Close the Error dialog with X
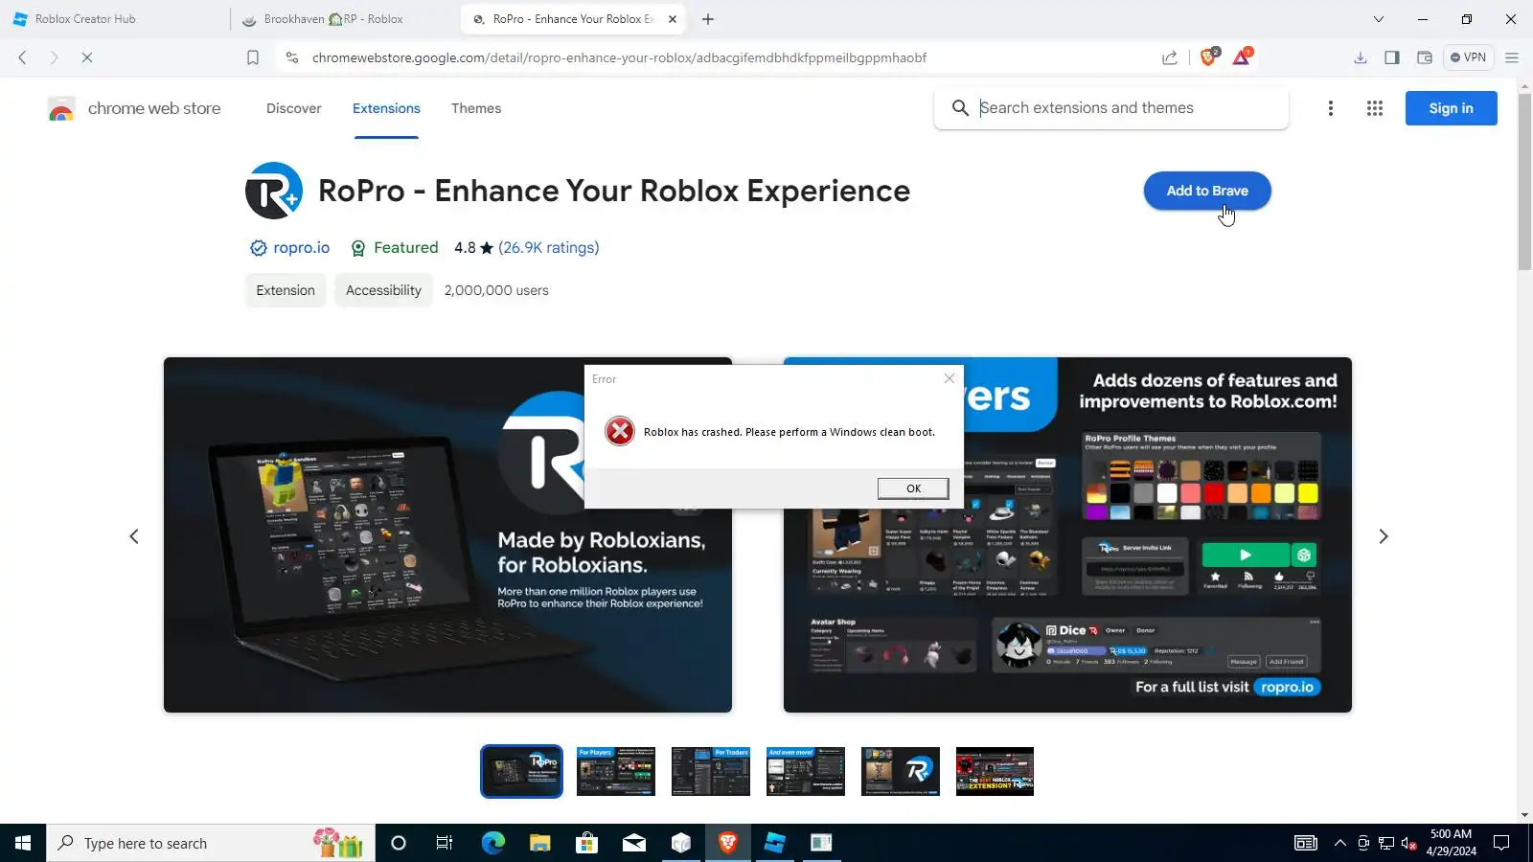Screen dimensions: 1533x862 pos(950,378)
